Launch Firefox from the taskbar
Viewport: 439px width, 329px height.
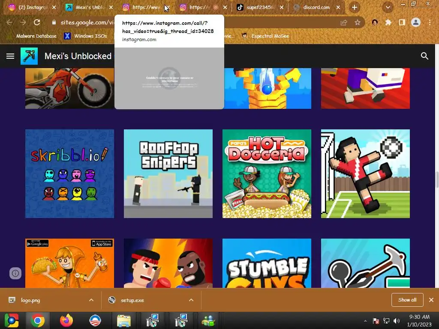[66, 320]
